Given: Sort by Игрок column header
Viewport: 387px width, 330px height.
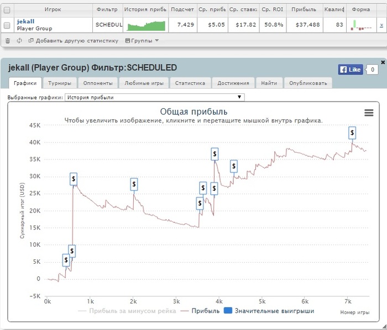Looking at the screenshot, I should [53, 9].
